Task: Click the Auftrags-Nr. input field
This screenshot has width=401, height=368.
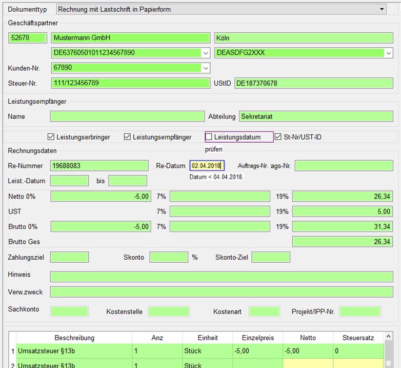Action: [x=344, y=166]
